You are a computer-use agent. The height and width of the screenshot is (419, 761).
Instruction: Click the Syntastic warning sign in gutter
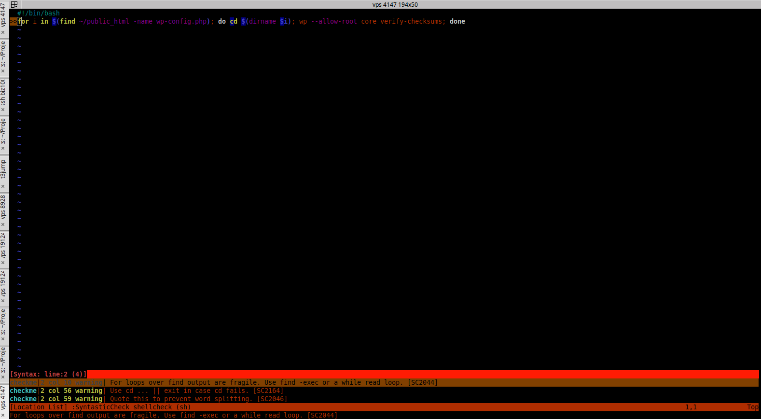click(13, 21)
